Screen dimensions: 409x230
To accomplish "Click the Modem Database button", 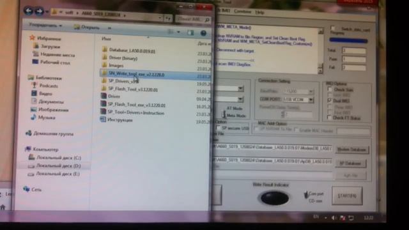I will (x=352, y=149).
